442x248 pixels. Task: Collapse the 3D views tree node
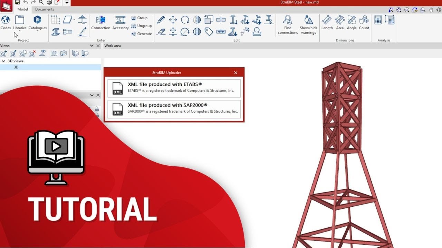3,61
